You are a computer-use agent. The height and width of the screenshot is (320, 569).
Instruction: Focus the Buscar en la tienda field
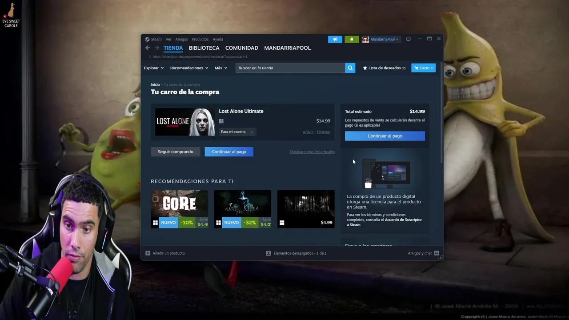(290, 68)
